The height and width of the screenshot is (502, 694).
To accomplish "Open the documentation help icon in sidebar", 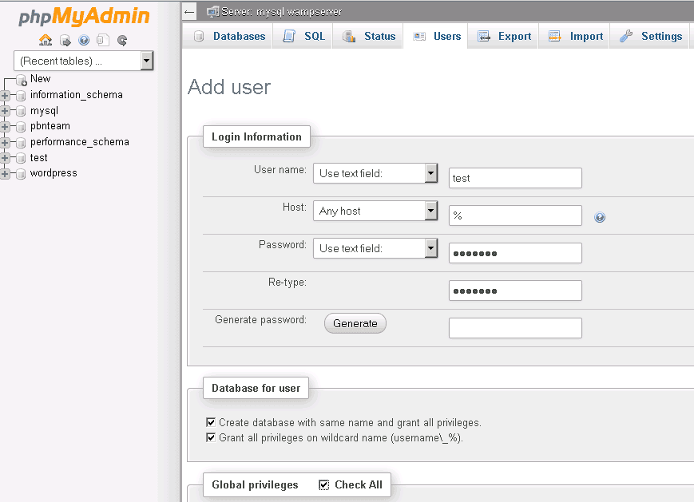I will [84, 41].
